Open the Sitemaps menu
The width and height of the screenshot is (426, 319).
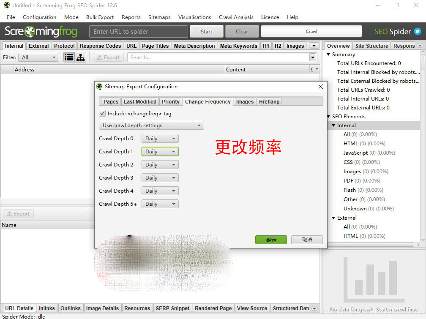click(x=159, y=17)
